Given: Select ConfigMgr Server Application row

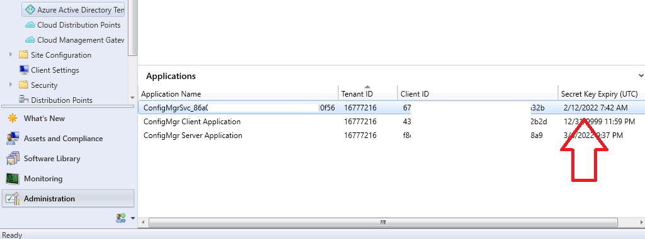Looking at the screenshot, I should (x=392, y=135).
